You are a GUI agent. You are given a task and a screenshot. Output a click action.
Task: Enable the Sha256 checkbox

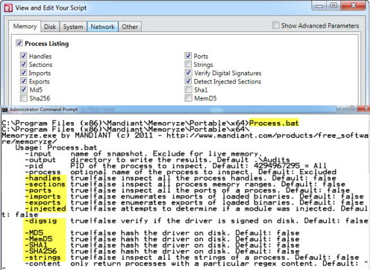tap(23, 98)
